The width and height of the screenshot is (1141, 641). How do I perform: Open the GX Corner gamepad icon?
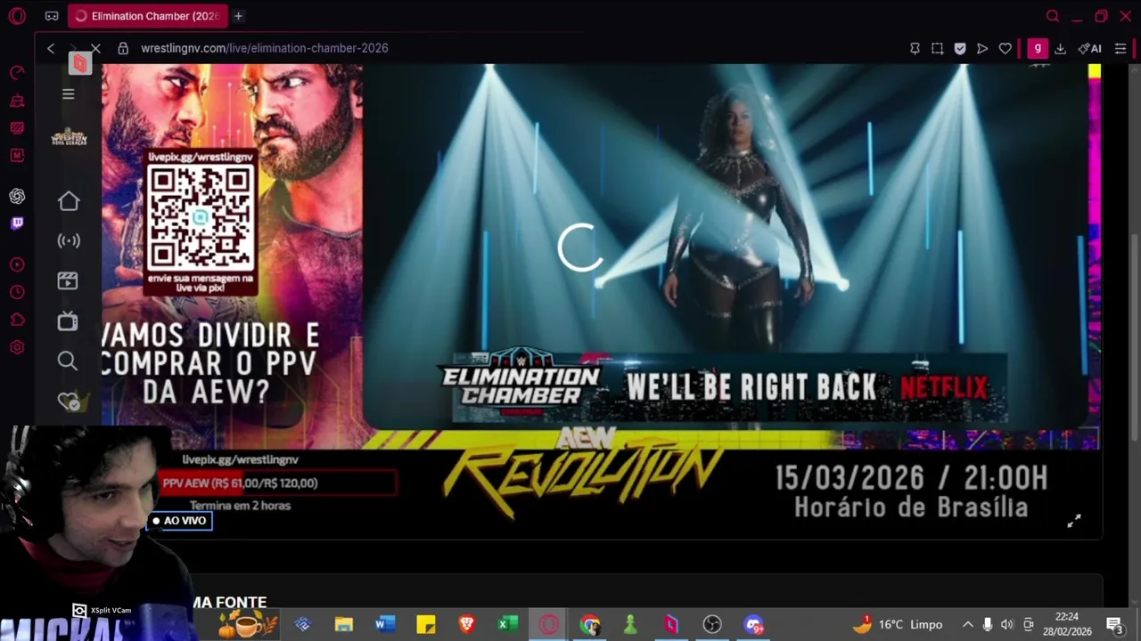[52, 16]
